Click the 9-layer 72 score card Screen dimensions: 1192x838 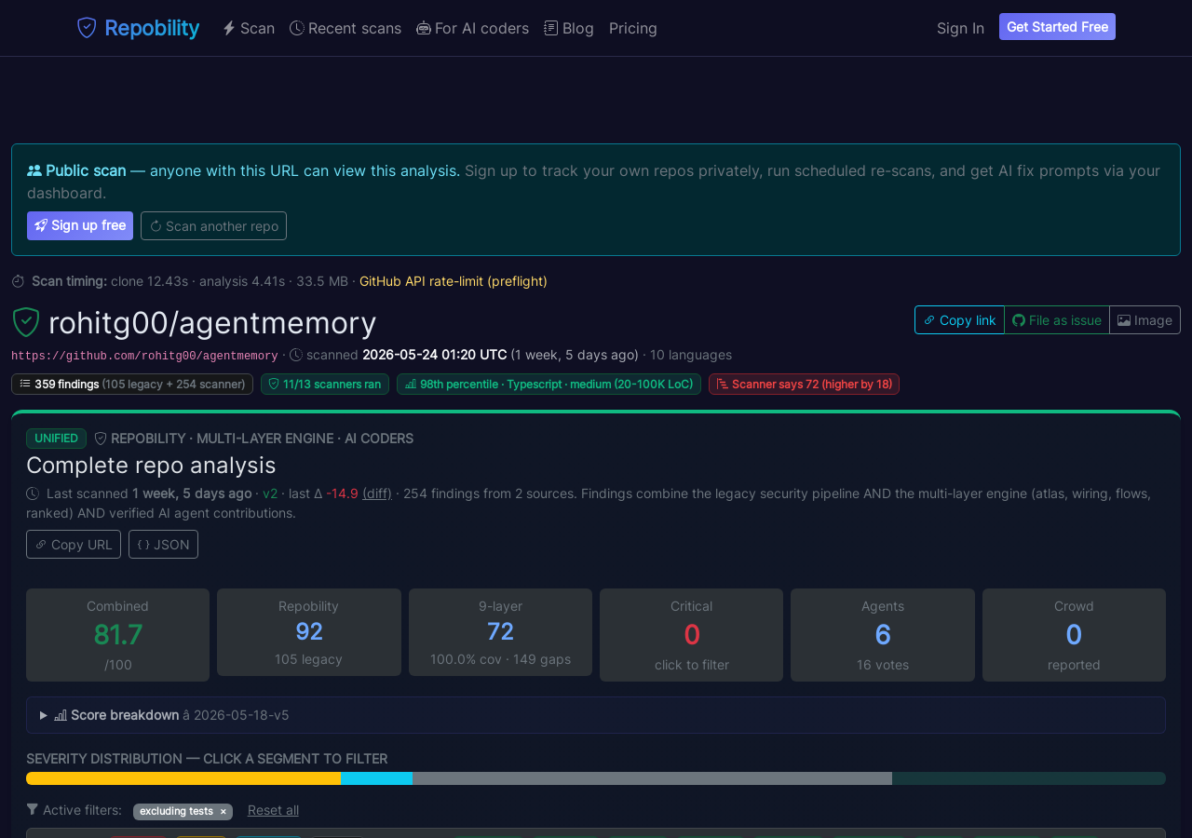pos(500,632)
